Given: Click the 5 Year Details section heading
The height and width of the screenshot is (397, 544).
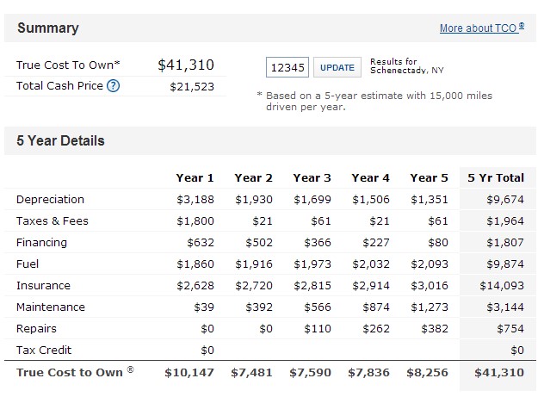Looking at the screenshot, I should click(60, 141).
